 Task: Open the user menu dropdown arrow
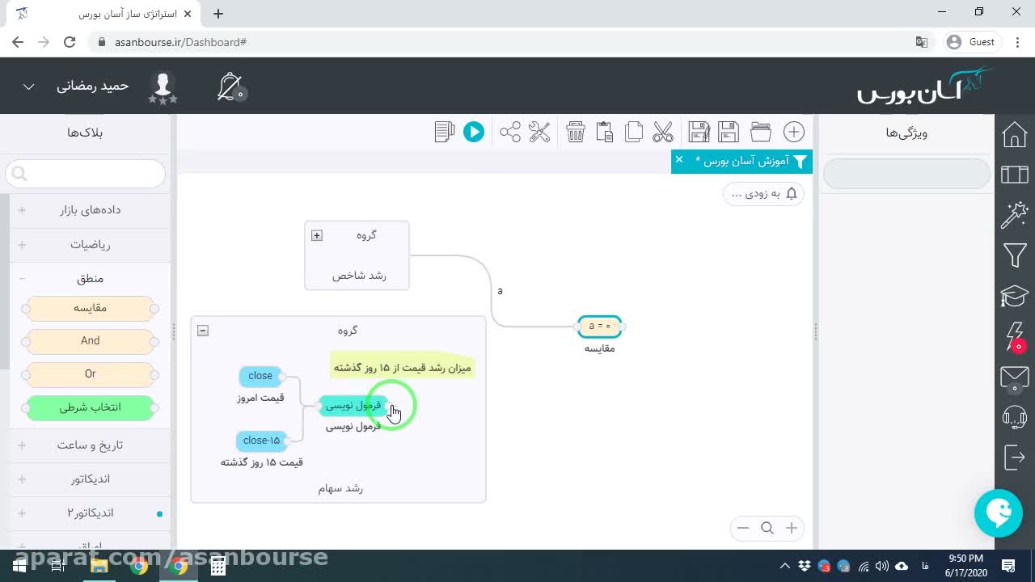28,86
